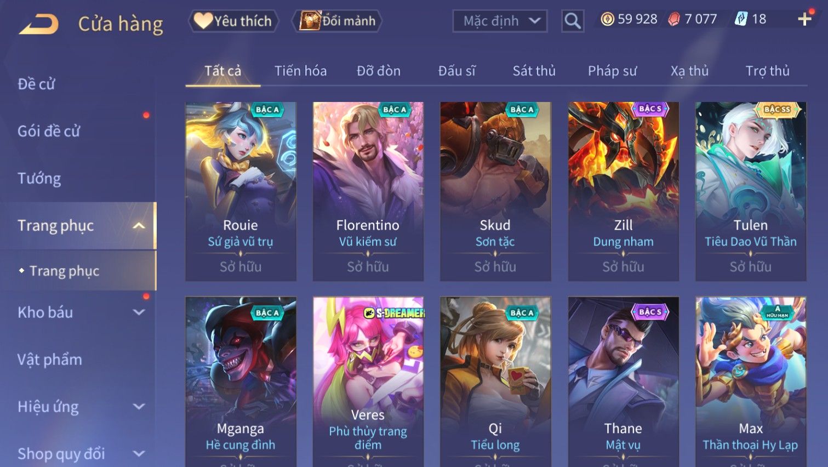Viewport: 828px width, 467px height.
Task: Select Zill Dung nham skin card
Action: click(x=623, y=191)
